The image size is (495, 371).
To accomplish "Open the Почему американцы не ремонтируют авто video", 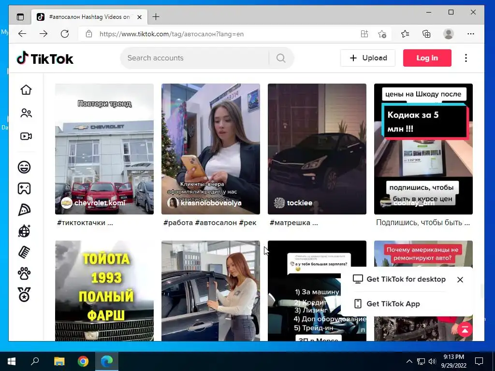I will click(x=423, y=254).
